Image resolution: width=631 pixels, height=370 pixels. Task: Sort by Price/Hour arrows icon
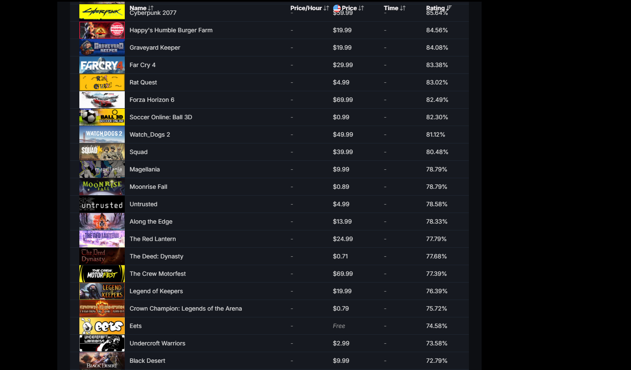[326, 8]
